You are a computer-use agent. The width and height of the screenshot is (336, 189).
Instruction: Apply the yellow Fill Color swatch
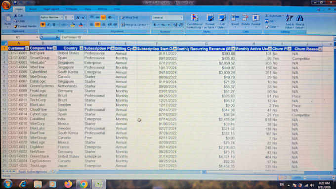click(73, 24)
